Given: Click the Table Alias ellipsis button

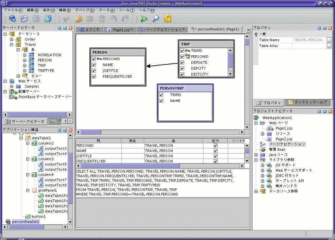Looking at the screenshot, I should pyautogui.click(x=329, y=46).
